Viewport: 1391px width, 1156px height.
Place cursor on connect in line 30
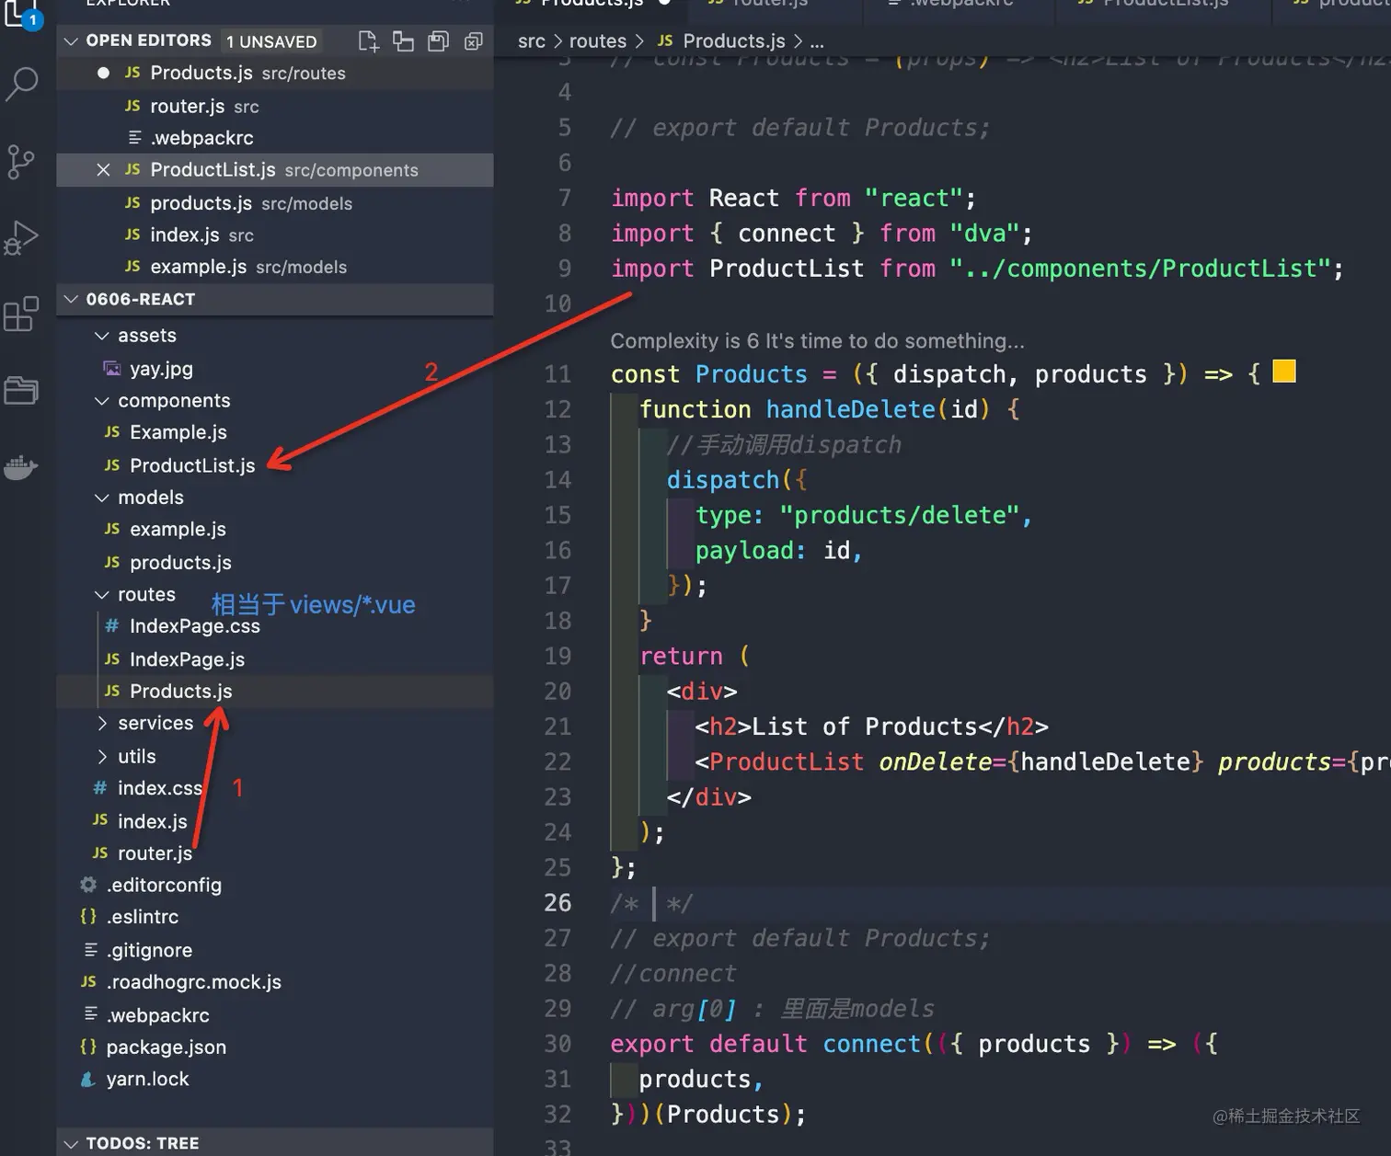871,1044
